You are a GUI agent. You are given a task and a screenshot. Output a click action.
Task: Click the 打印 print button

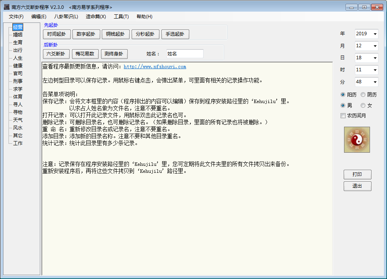pyautogui.click(x=357, y=174)
